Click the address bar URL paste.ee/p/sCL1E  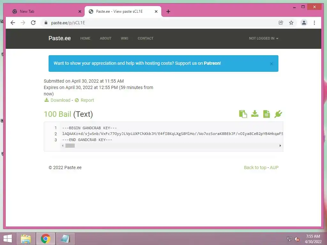pos(68,23)
